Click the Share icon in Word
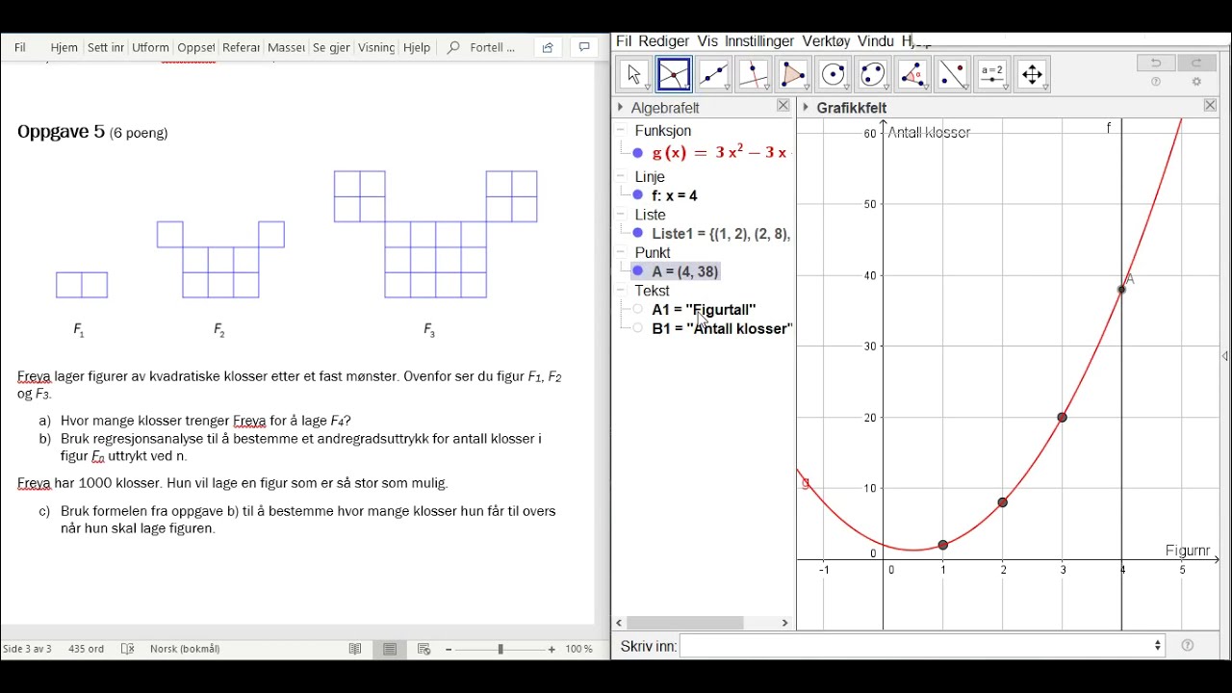This screenshot has height=693, width=1232. [548, 47]
